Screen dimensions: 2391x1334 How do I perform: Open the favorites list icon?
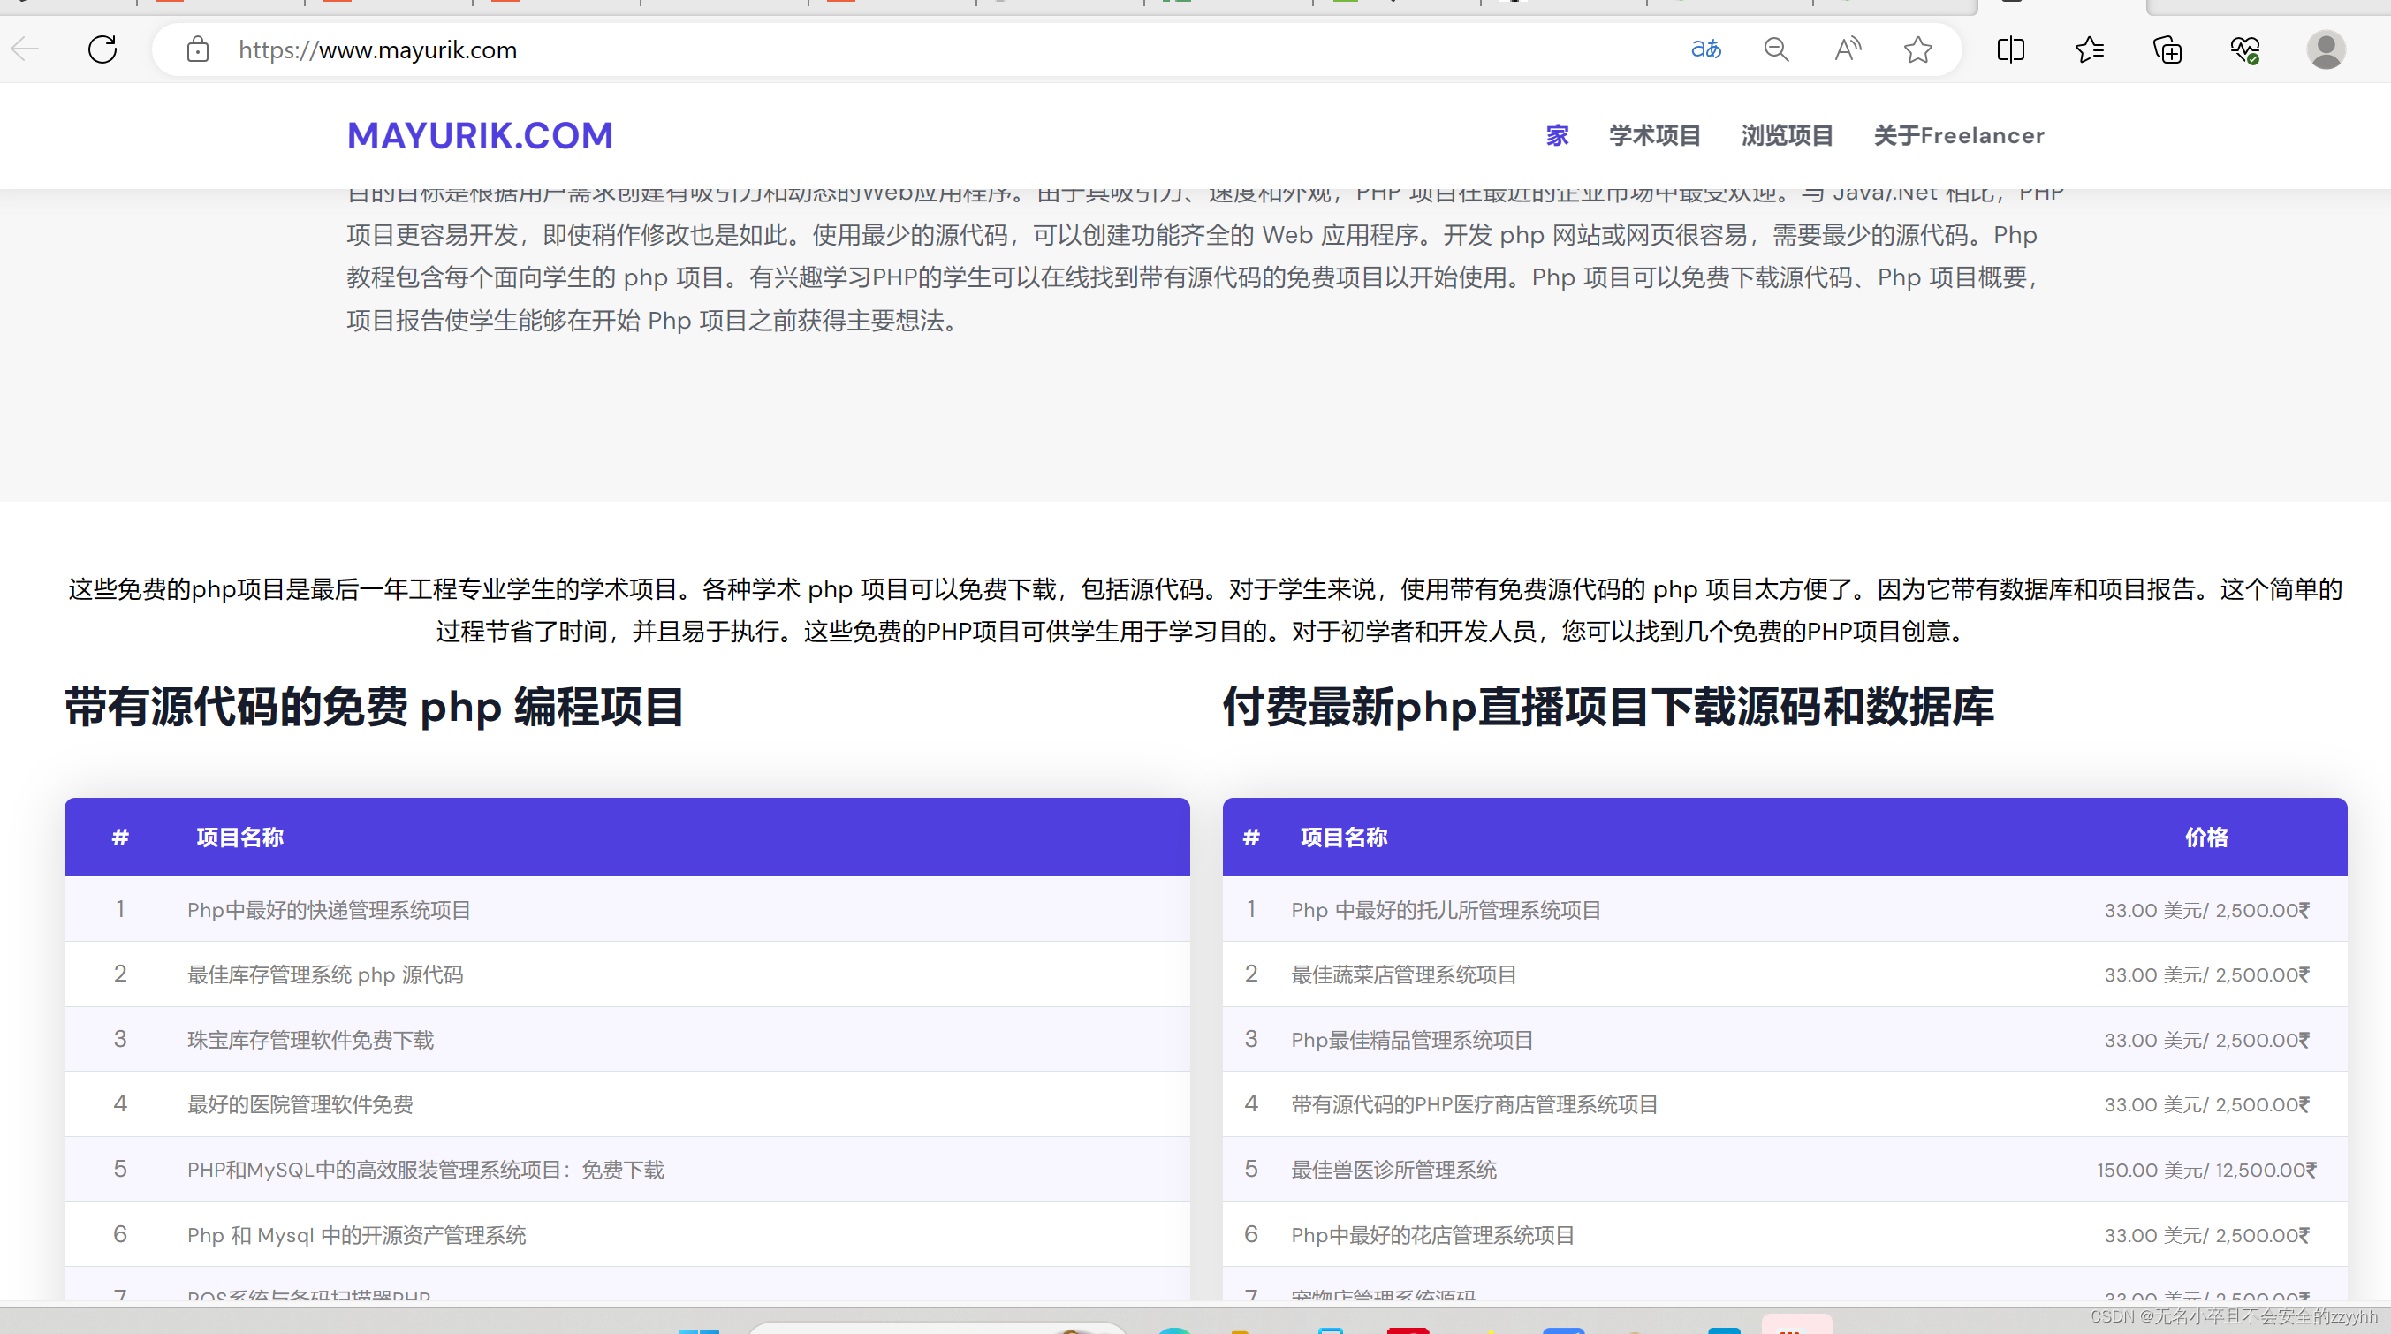tap(2089, 49)
